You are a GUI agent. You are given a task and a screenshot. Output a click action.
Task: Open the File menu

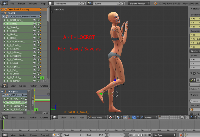(12, 3)
